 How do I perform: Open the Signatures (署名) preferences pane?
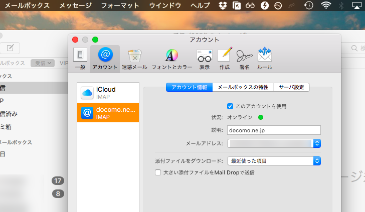click(244, 58)
